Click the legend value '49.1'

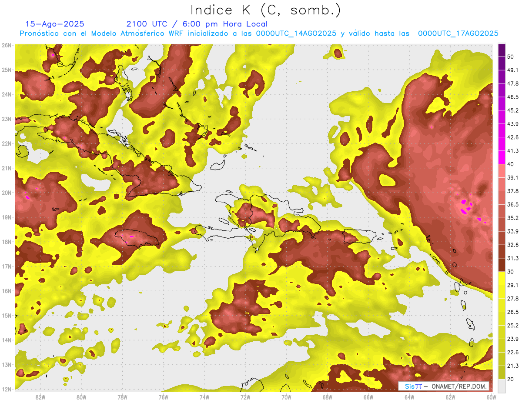click(512, 70)
